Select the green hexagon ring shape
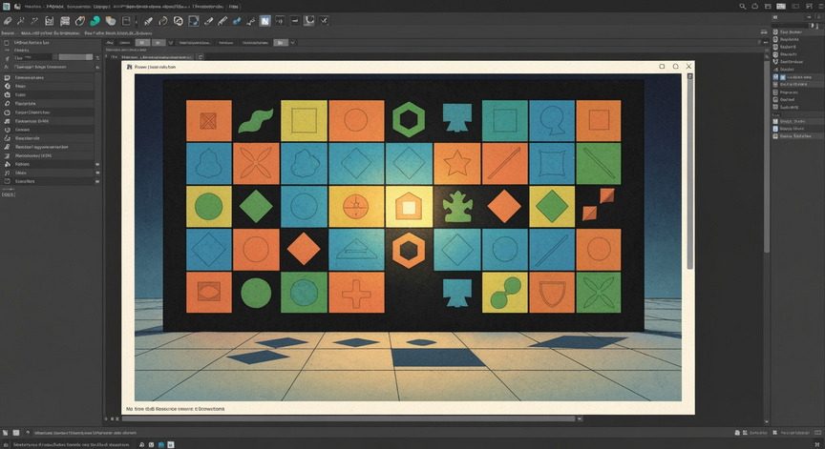The height and width of the screenshot is (449, 825). tap(409, 120)
